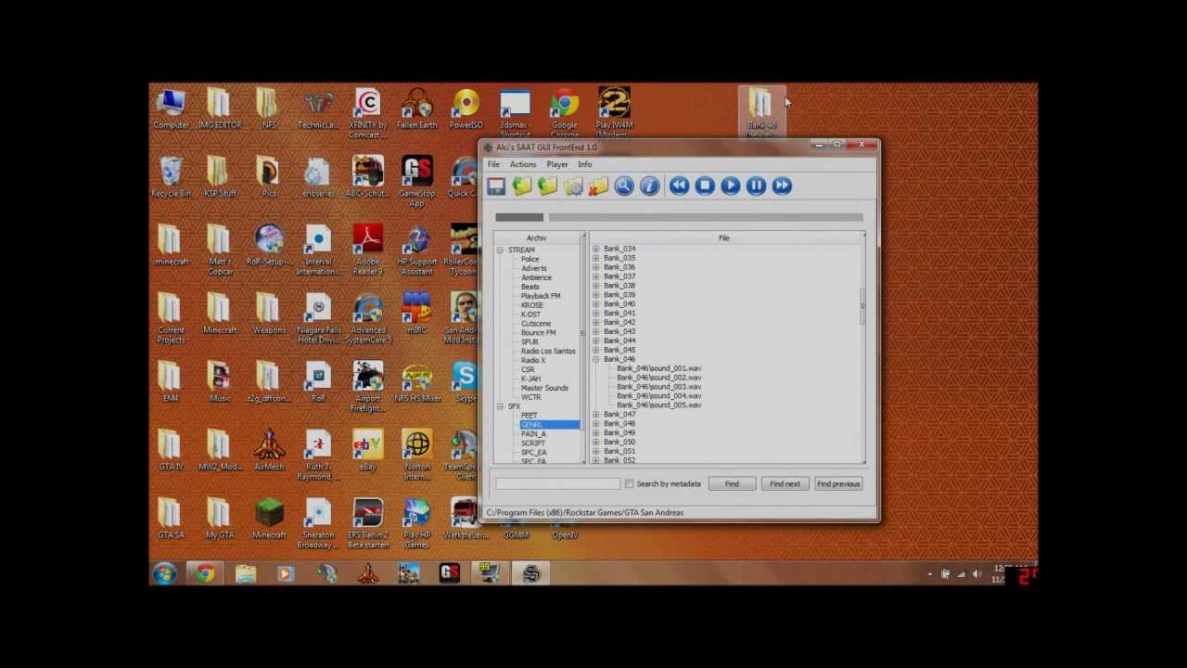This screenshot has height=668, width=1187.
Task: Click the rewind playback button
Action: (x=679, y=186)
